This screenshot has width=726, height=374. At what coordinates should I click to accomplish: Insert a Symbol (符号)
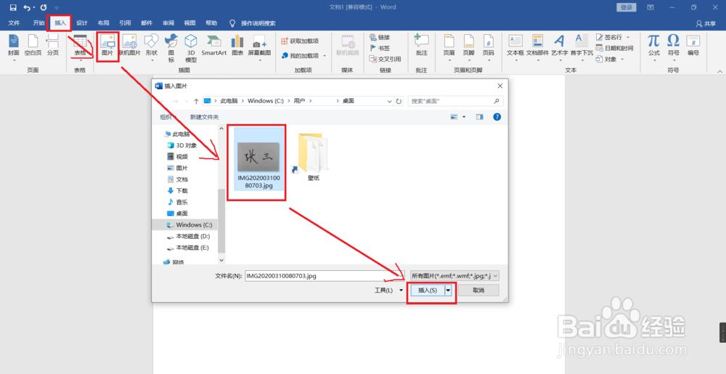(x=674, y=48)
